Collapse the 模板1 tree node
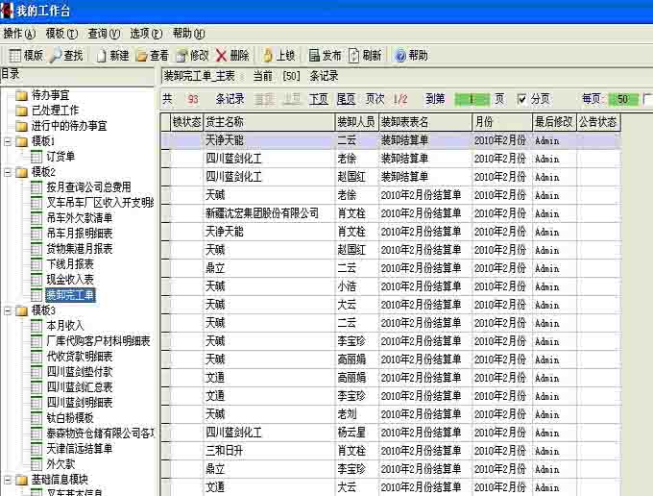The width and height of the screenshot is (653, 496). coord(8,141)
